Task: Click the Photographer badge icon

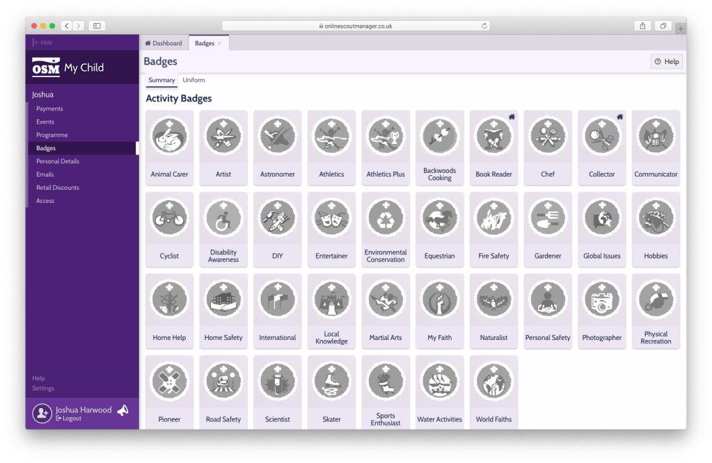Action: [x=601, y=299]
